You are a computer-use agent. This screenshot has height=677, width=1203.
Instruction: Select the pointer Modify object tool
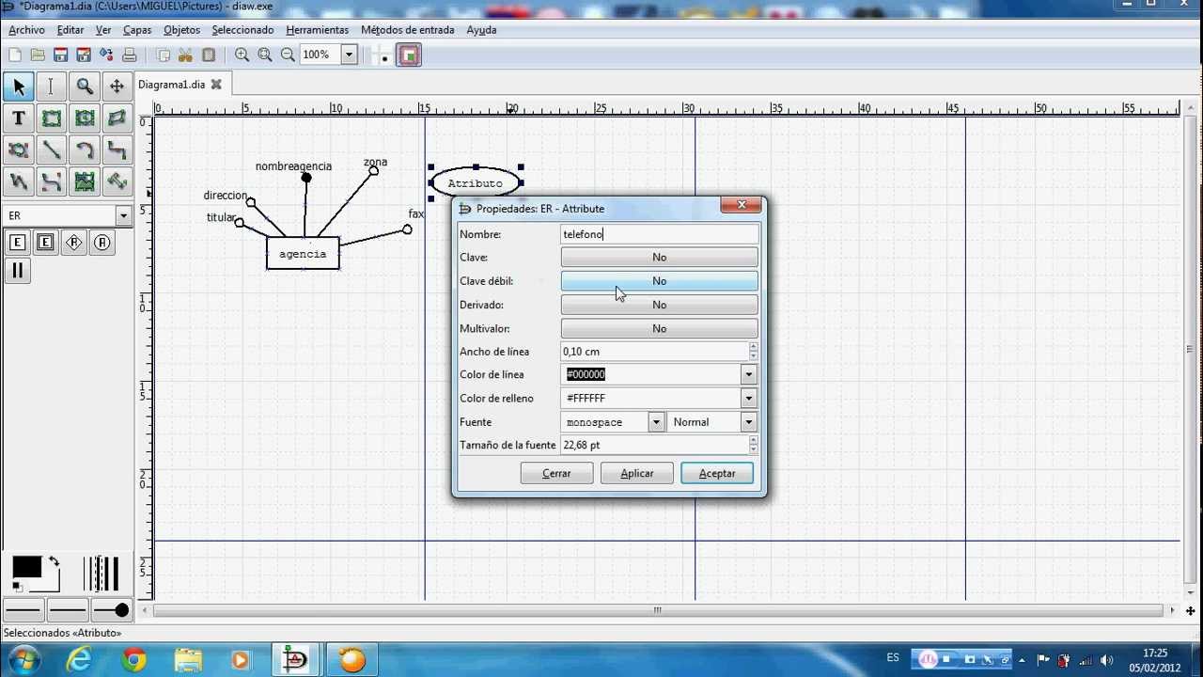(19, 87)
